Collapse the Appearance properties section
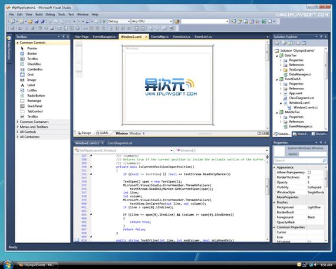Screen dimensions: 336x269 (x=275, y=168)
